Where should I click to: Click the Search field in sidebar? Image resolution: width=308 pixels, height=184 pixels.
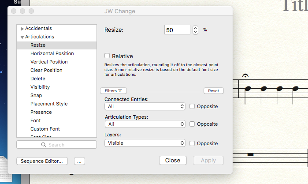[x=56, y=145]
